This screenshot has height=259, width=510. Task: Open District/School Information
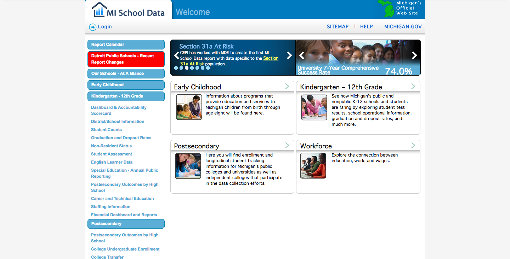[x=118, y=122]
